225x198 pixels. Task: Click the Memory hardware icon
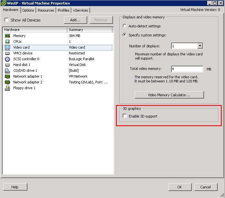coord(7,36)
